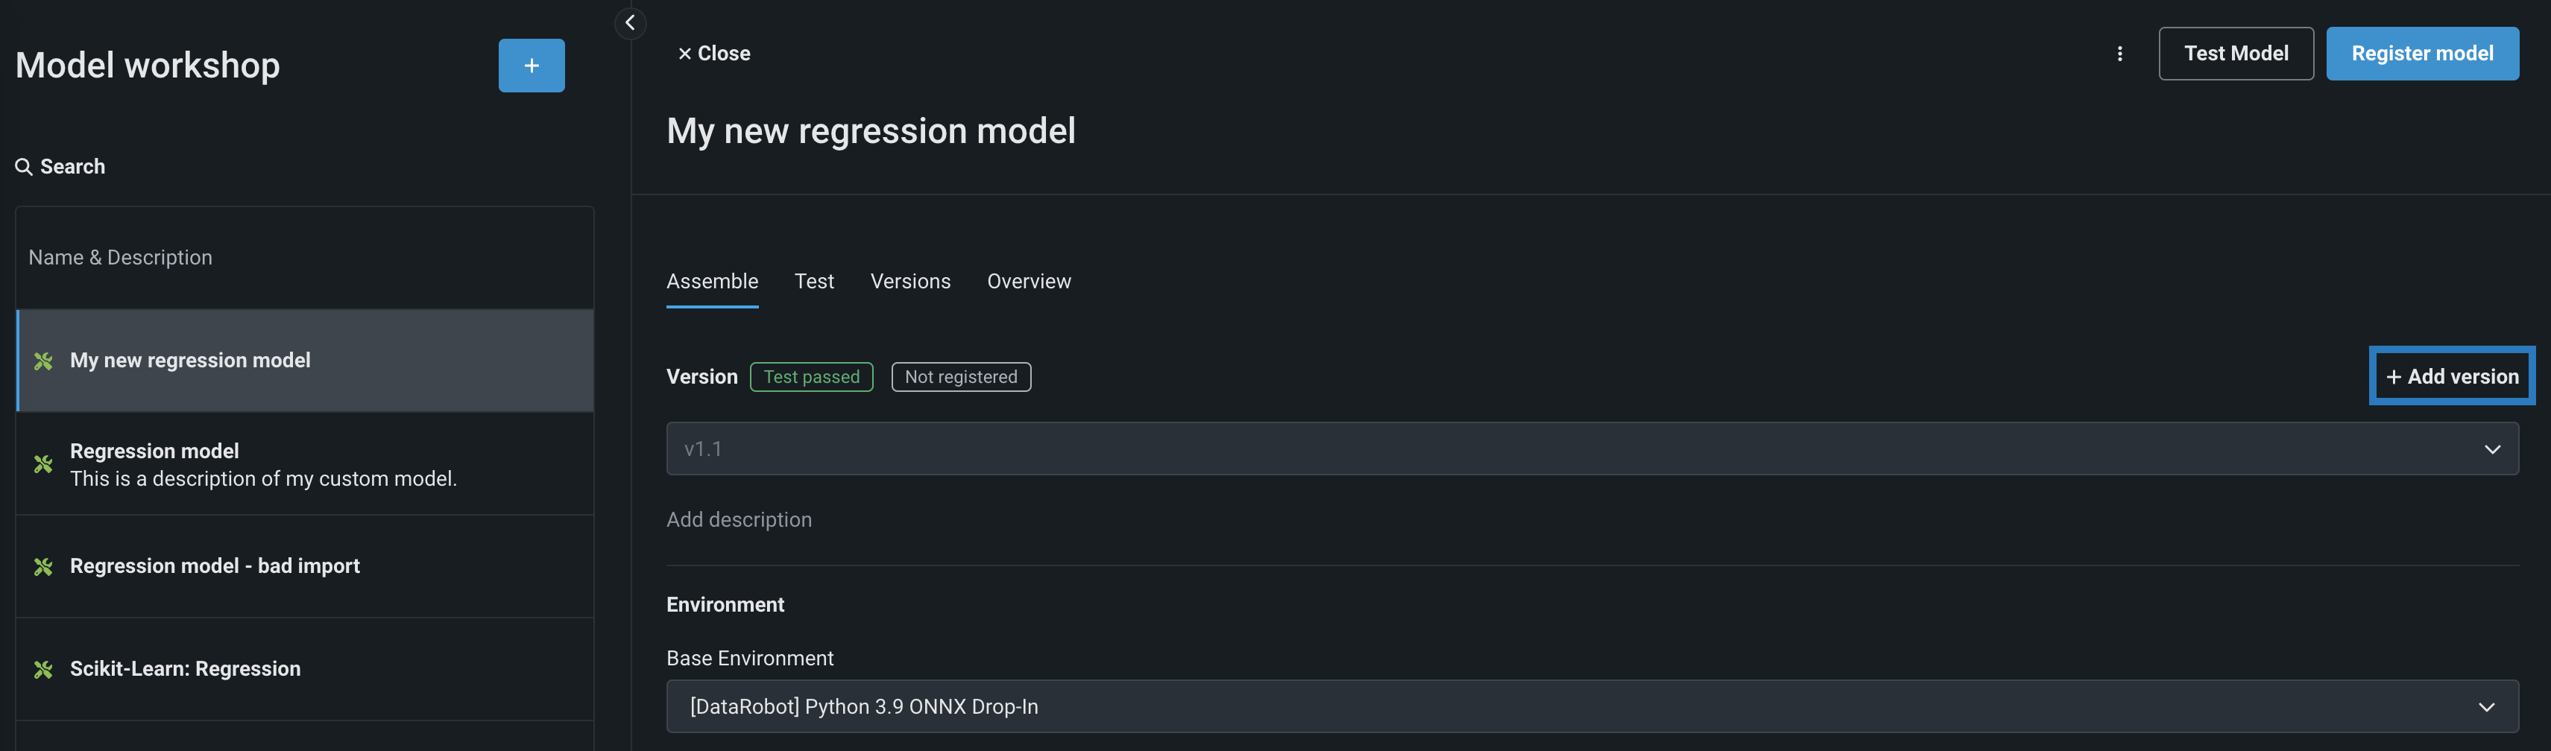Click the icon next to My new regression model
This screenshot has height=751, width=2551.
(x=43, y=361)
